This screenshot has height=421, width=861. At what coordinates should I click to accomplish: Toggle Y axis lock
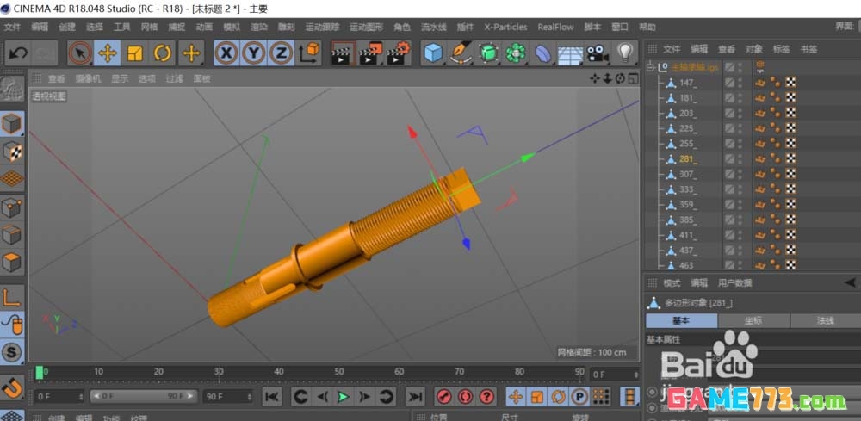click(x=254, y=53)
